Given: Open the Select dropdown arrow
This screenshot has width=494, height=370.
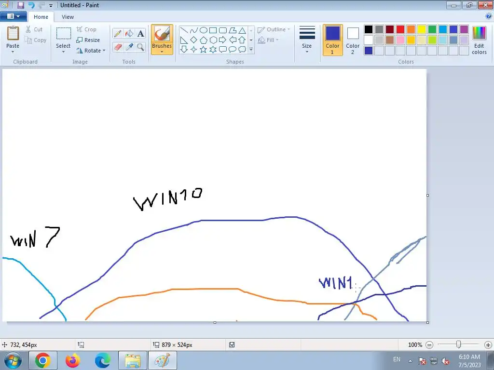Looking at the screenshot, I should pyautogui.click(x=63, y=52).
